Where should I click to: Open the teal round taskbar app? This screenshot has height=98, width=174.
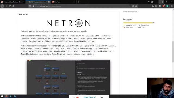point(15,96)
